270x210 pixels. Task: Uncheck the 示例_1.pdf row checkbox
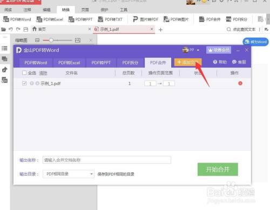tap(24, 83)
